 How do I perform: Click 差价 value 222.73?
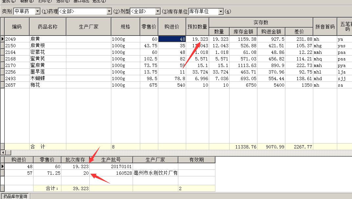tap(299, 65)
